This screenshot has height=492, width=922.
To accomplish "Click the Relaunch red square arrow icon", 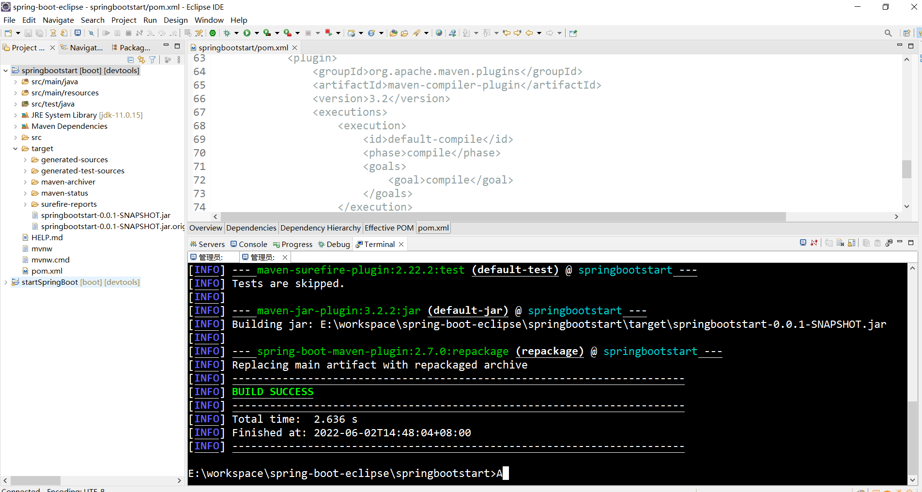I will [328, 33].
